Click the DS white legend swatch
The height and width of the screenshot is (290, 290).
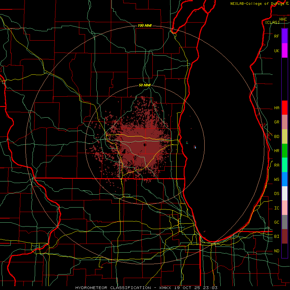285,193
